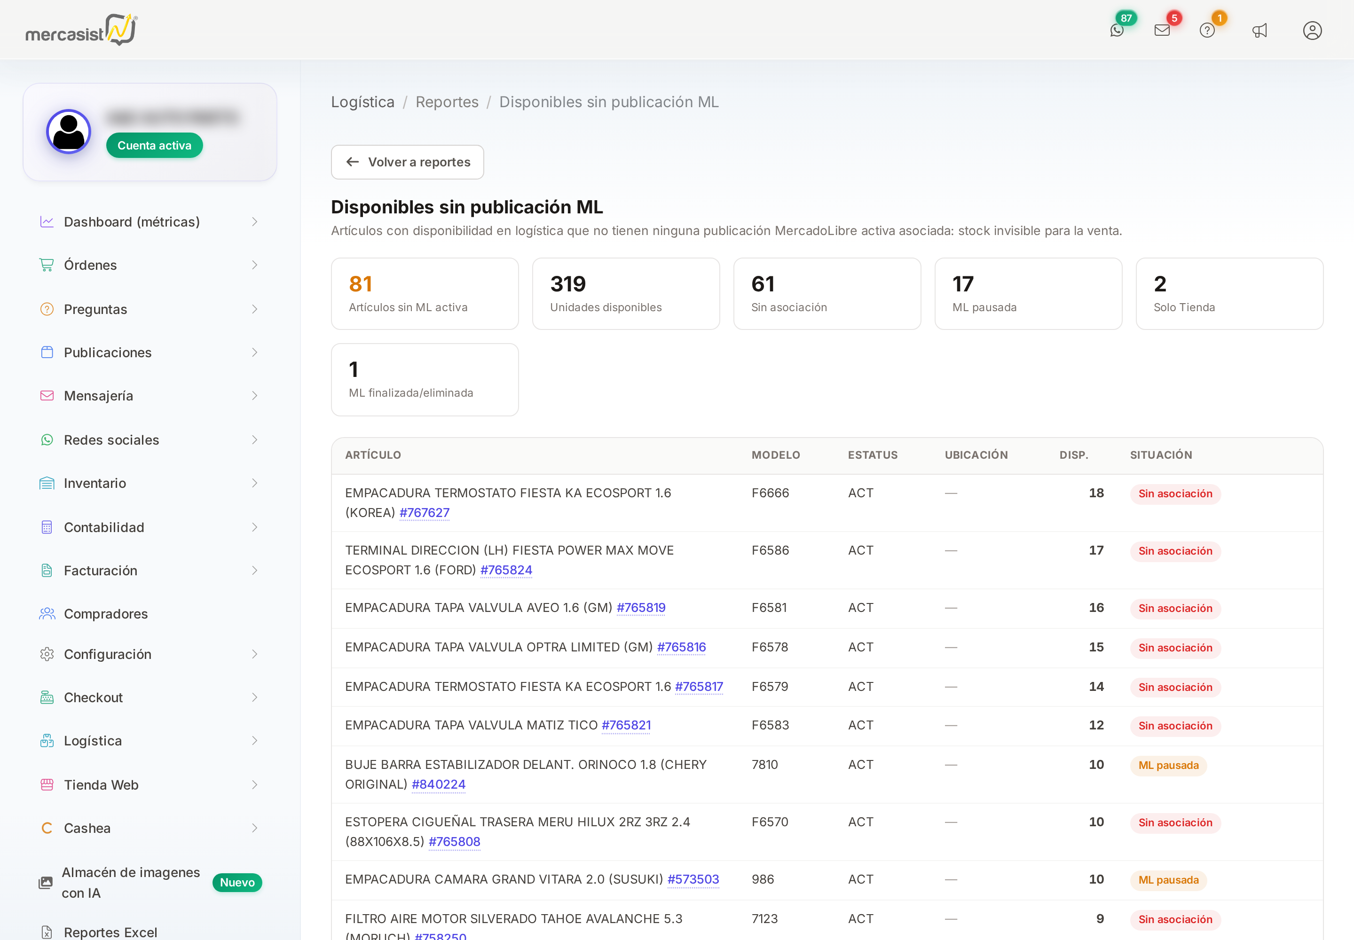Select the 17 ML pausada card
Image resolution: width=1354 pixels, height=940 pixels.
click(1028, 294)
